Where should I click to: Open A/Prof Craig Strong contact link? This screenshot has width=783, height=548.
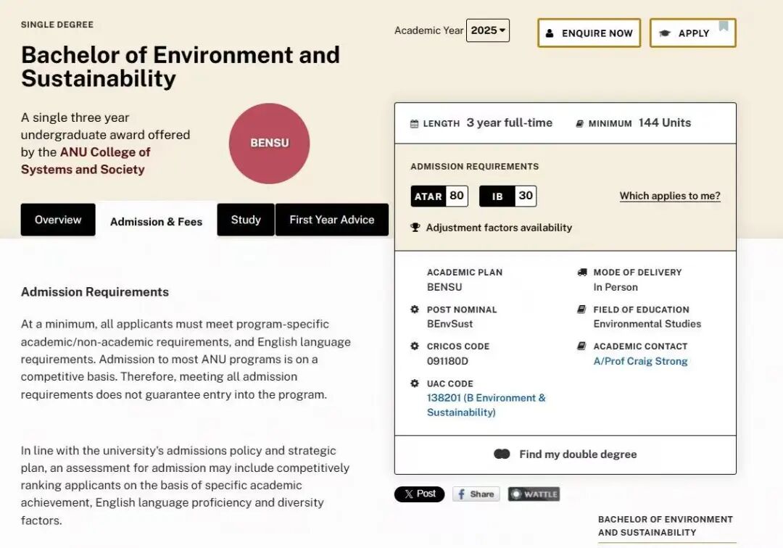pyautogui.click(x=640, y=361)
